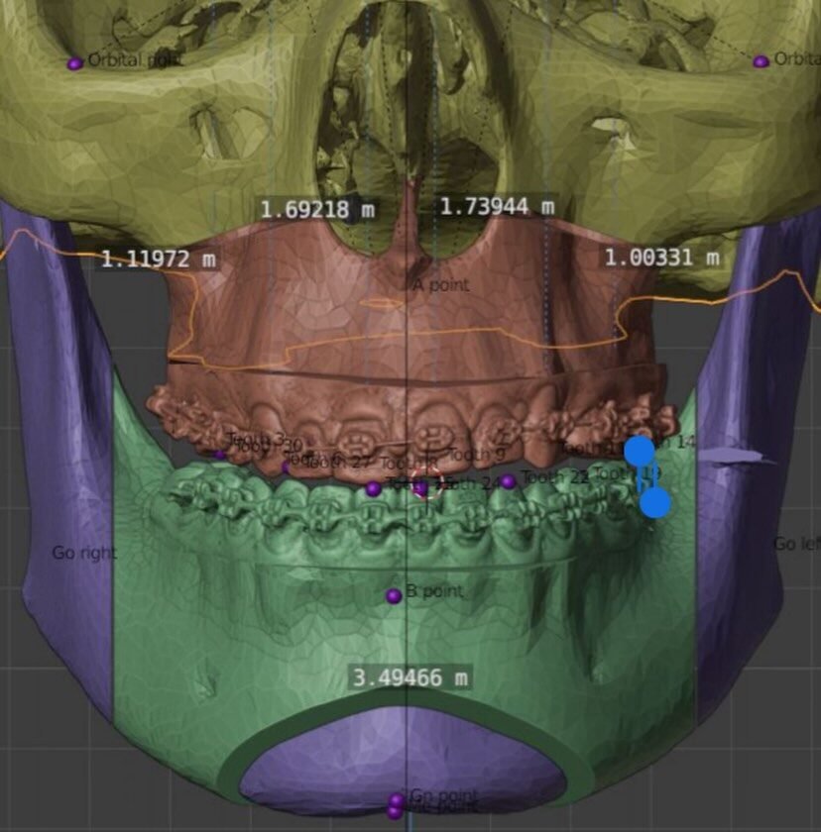Image resolution: width=821 pixels, height=832 pixels.
Task: Select the 3.49466 m chin measurement
Action: pyautogui.click(x=410, y=677)
